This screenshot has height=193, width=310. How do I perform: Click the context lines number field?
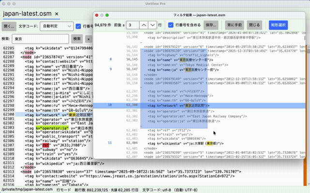point(133,25)
